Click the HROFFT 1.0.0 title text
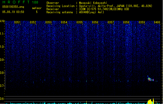This screenshot has height=104, width=163. pyautogui.click(x=20, y=2)
